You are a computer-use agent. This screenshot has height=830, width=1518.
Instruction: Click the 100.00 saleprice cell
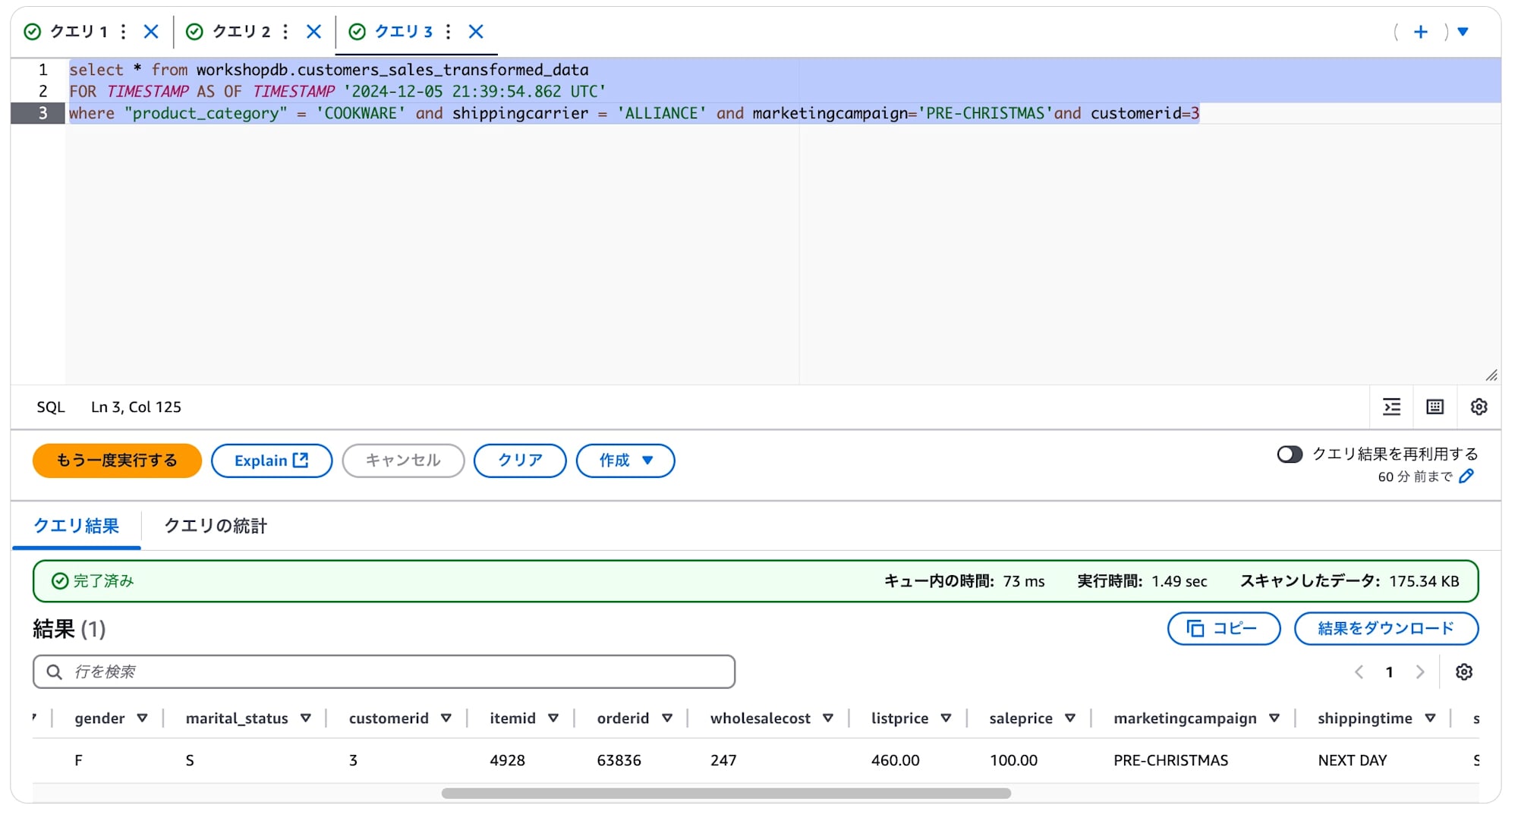click(1013, 760)
